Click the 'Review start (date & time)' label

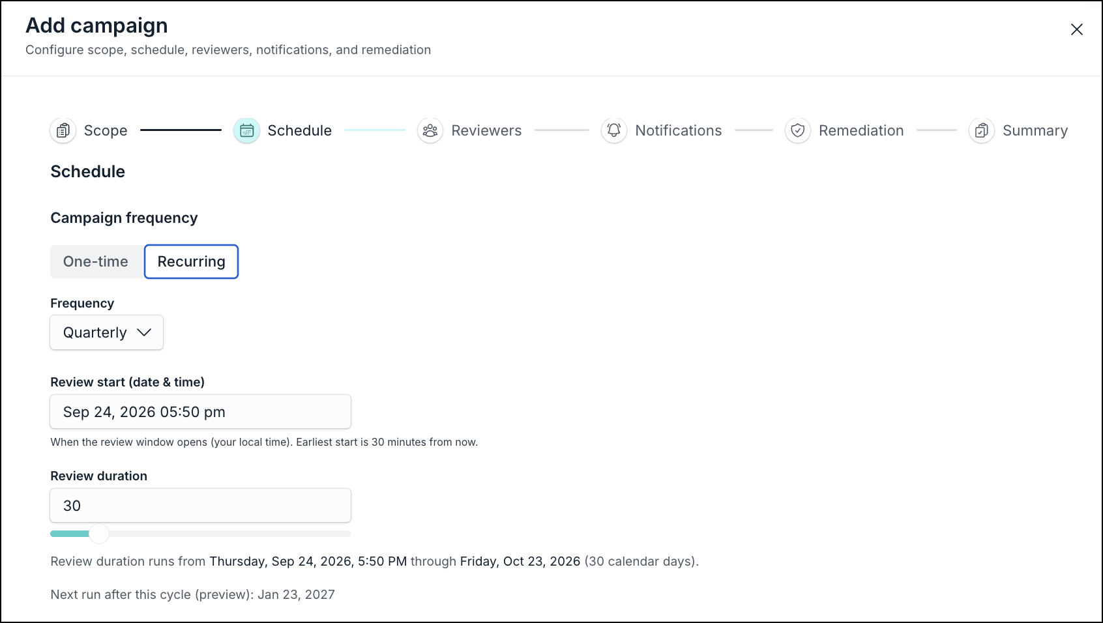click(128, 382)
